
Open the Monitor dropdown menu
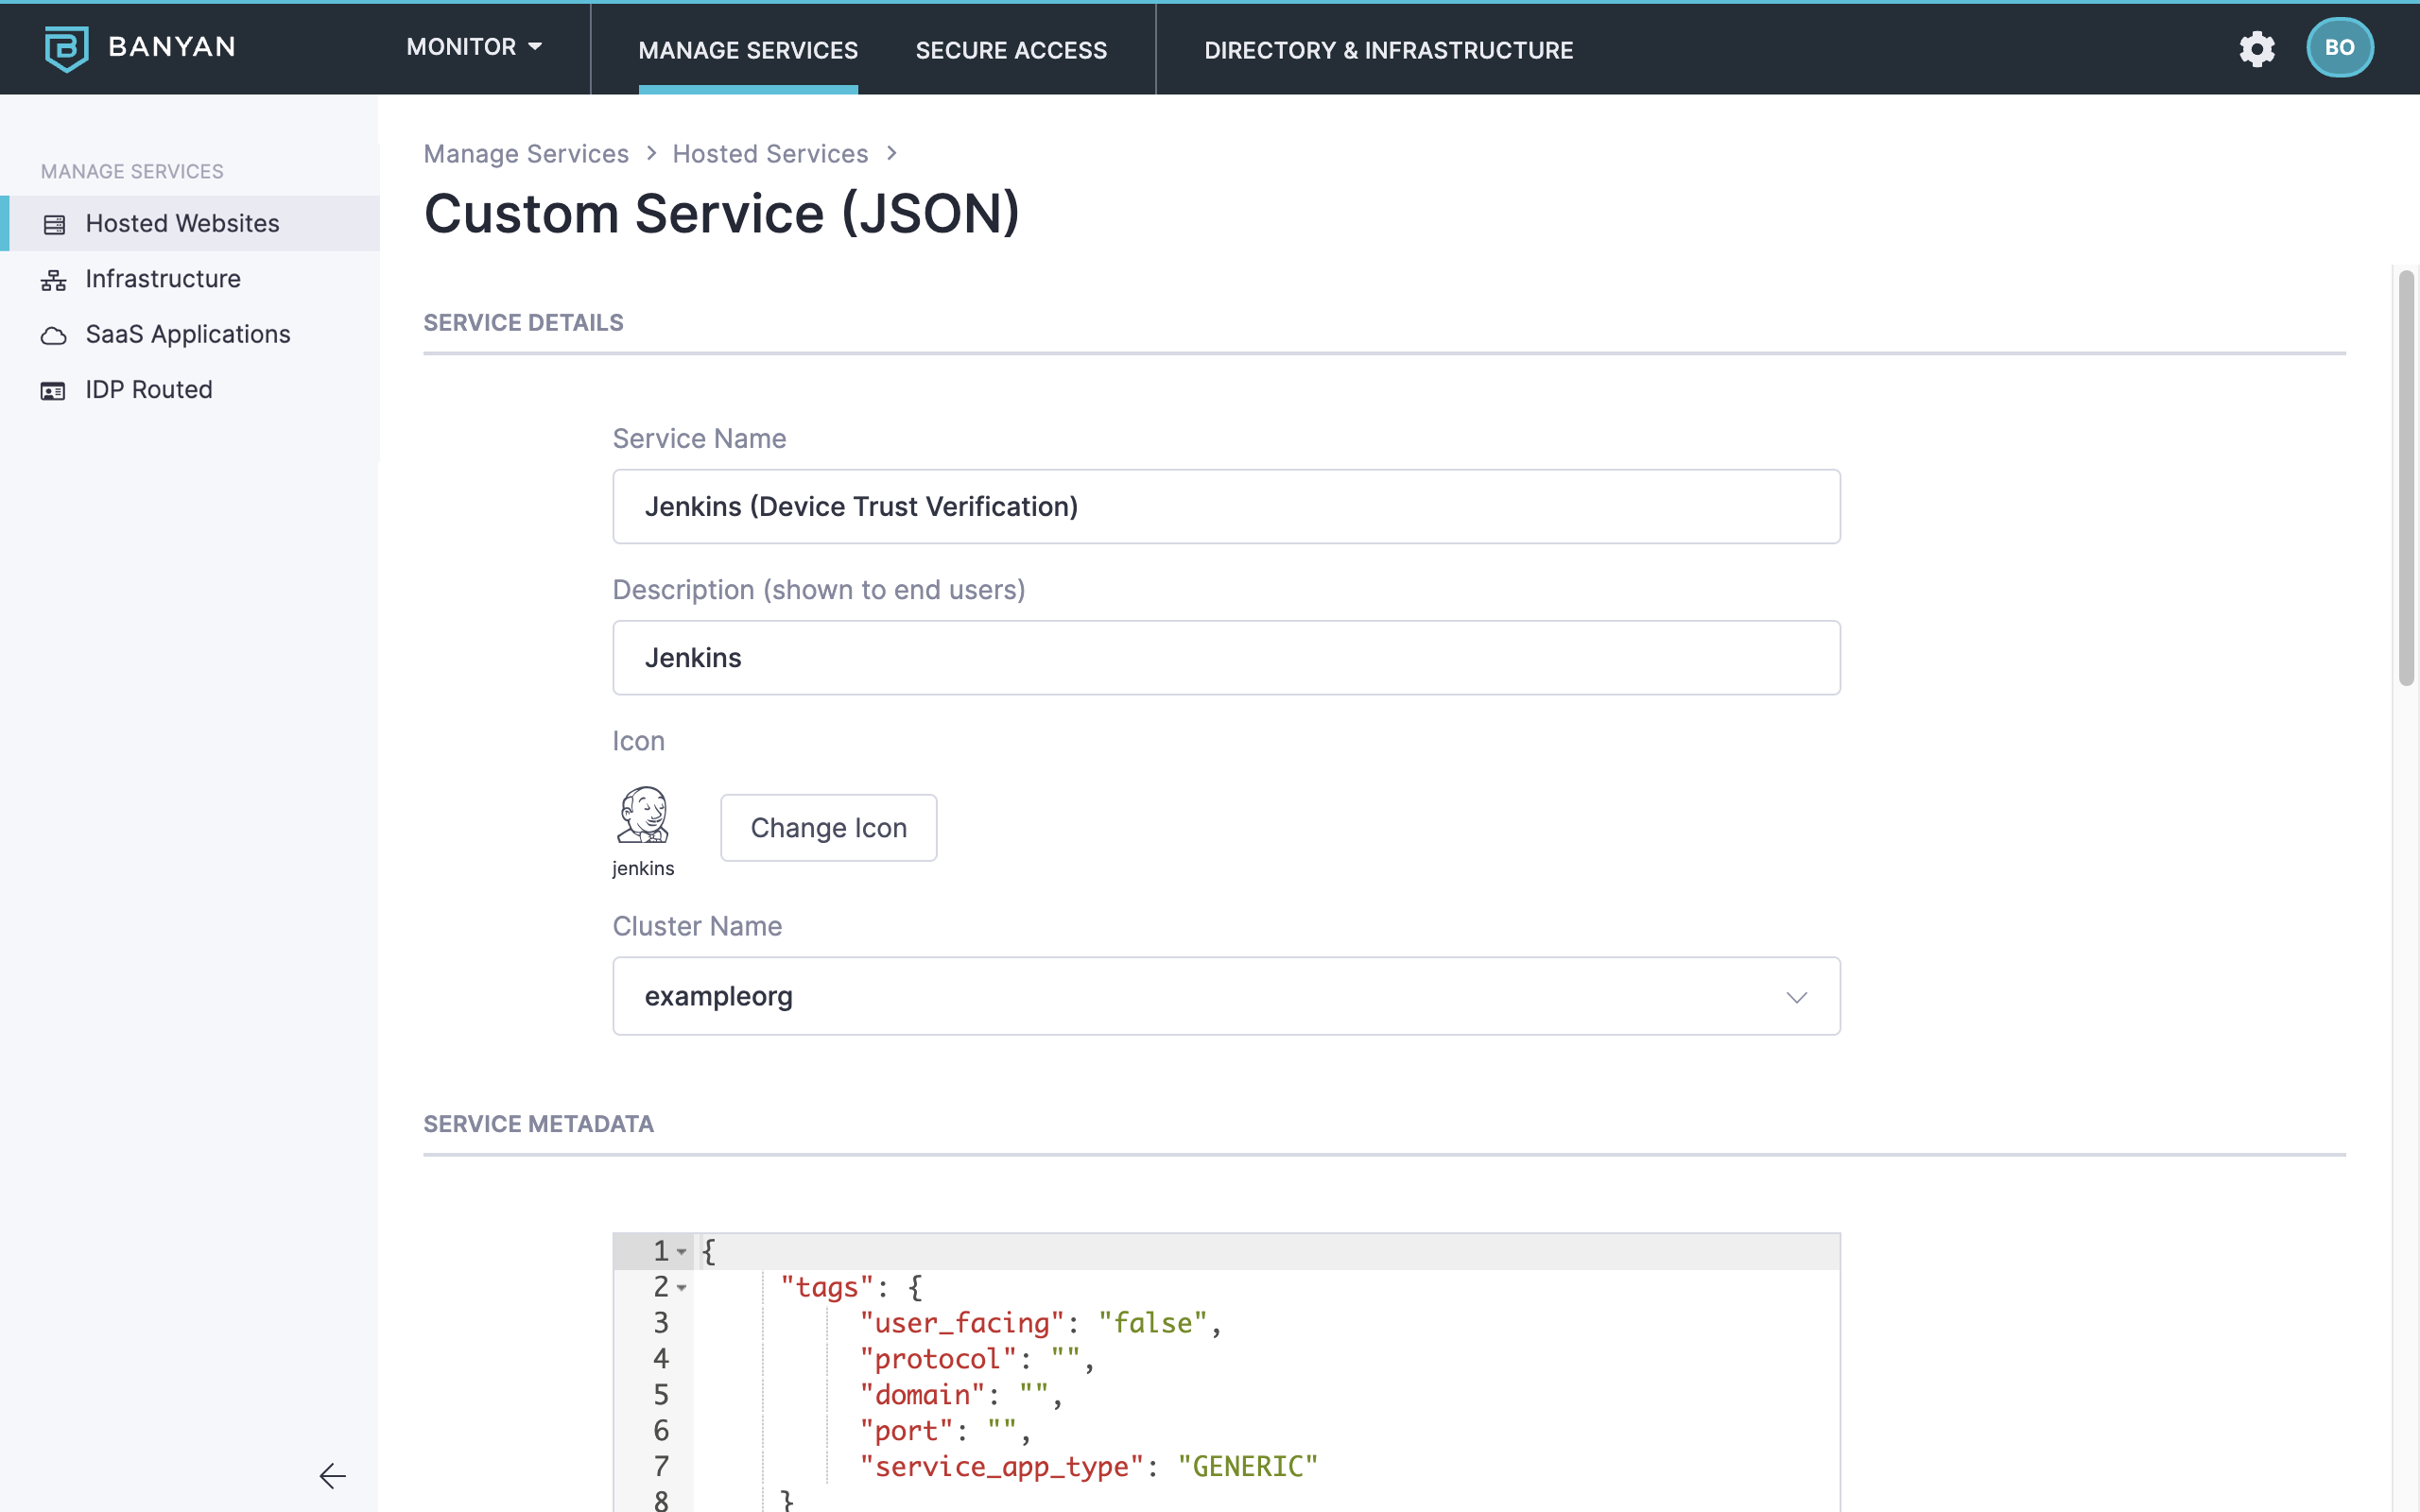[474, 47]
